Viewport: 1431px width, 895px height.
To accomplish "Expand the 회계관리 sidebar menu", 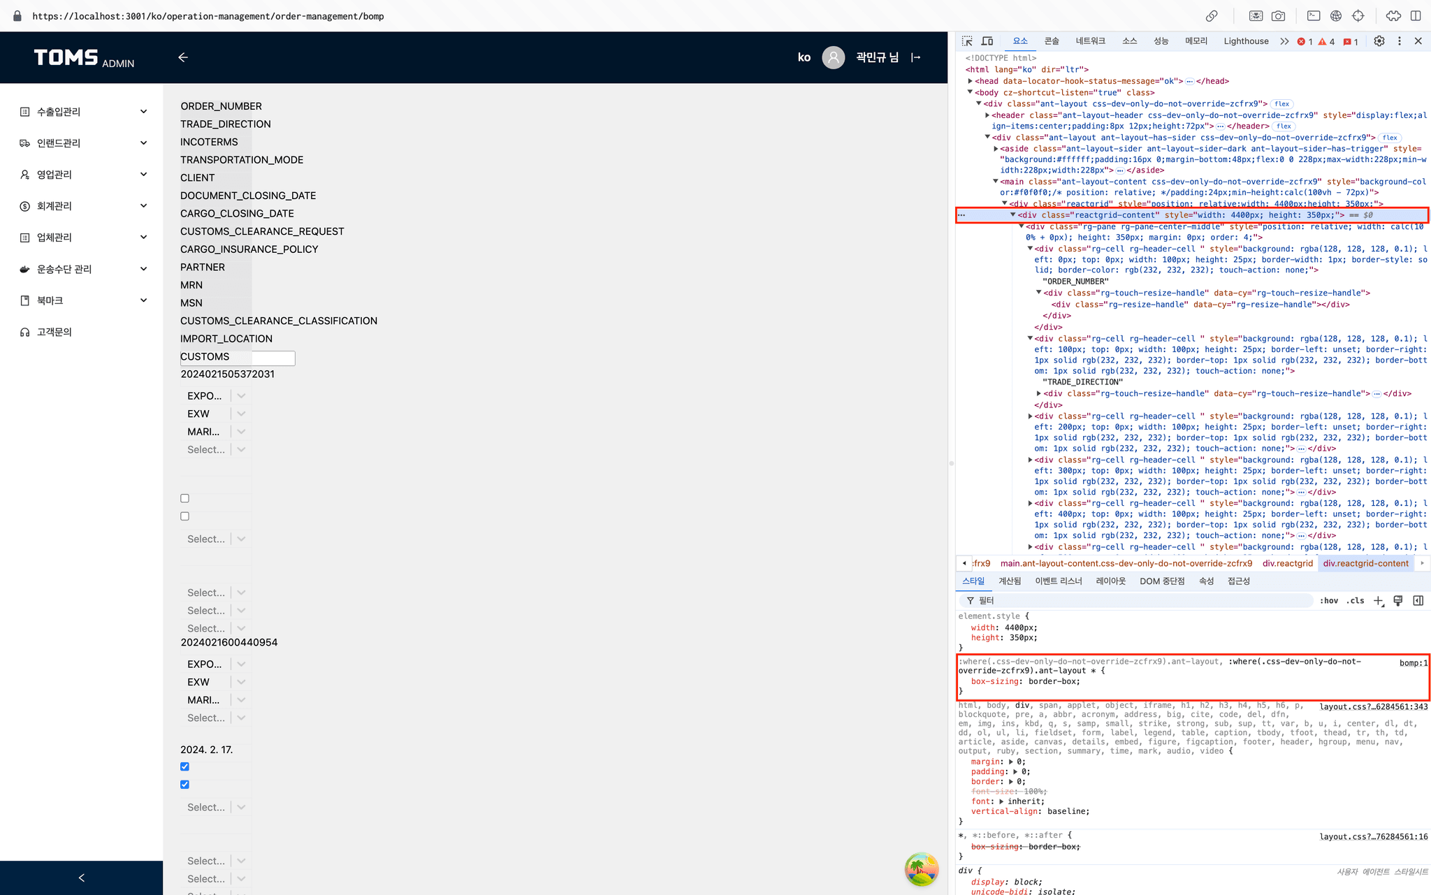I will (84, 206).
